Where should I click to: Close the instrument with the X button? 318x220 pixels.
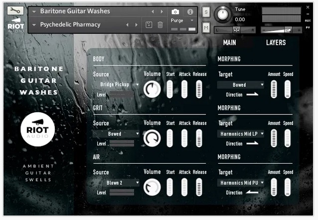tap(308, 7)
